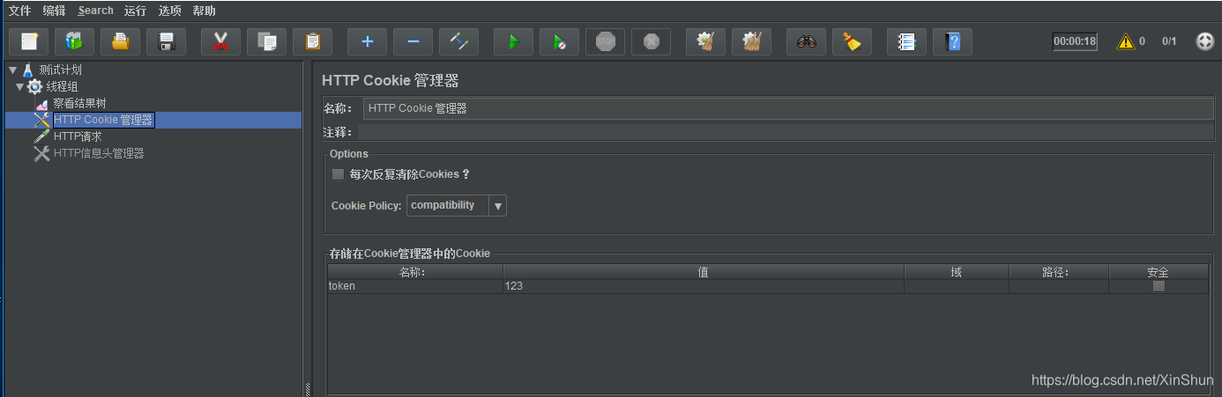Viewport: 1222px width, 397px height.
Task: Click the Open file folder icon
Action: click(x=120, y=41)
